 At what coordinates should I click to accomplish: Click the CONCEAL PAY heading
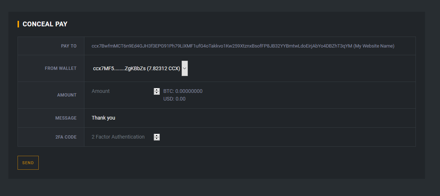pos(45,24)
